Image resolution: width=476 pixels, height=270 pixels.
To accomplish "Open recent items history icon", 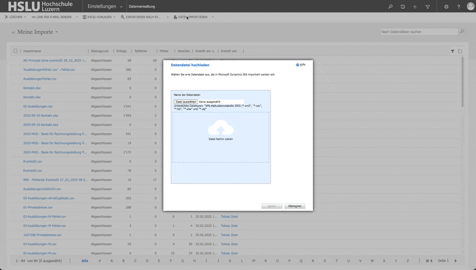I will point(403,6).
